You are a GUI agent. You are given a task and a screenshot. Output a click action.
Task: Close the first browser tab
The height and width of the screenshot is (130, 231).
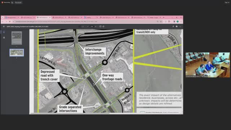18,17
